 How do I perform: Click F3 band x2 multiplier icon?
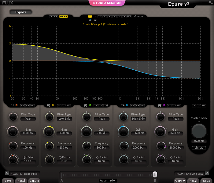click(x=96, y=105)
